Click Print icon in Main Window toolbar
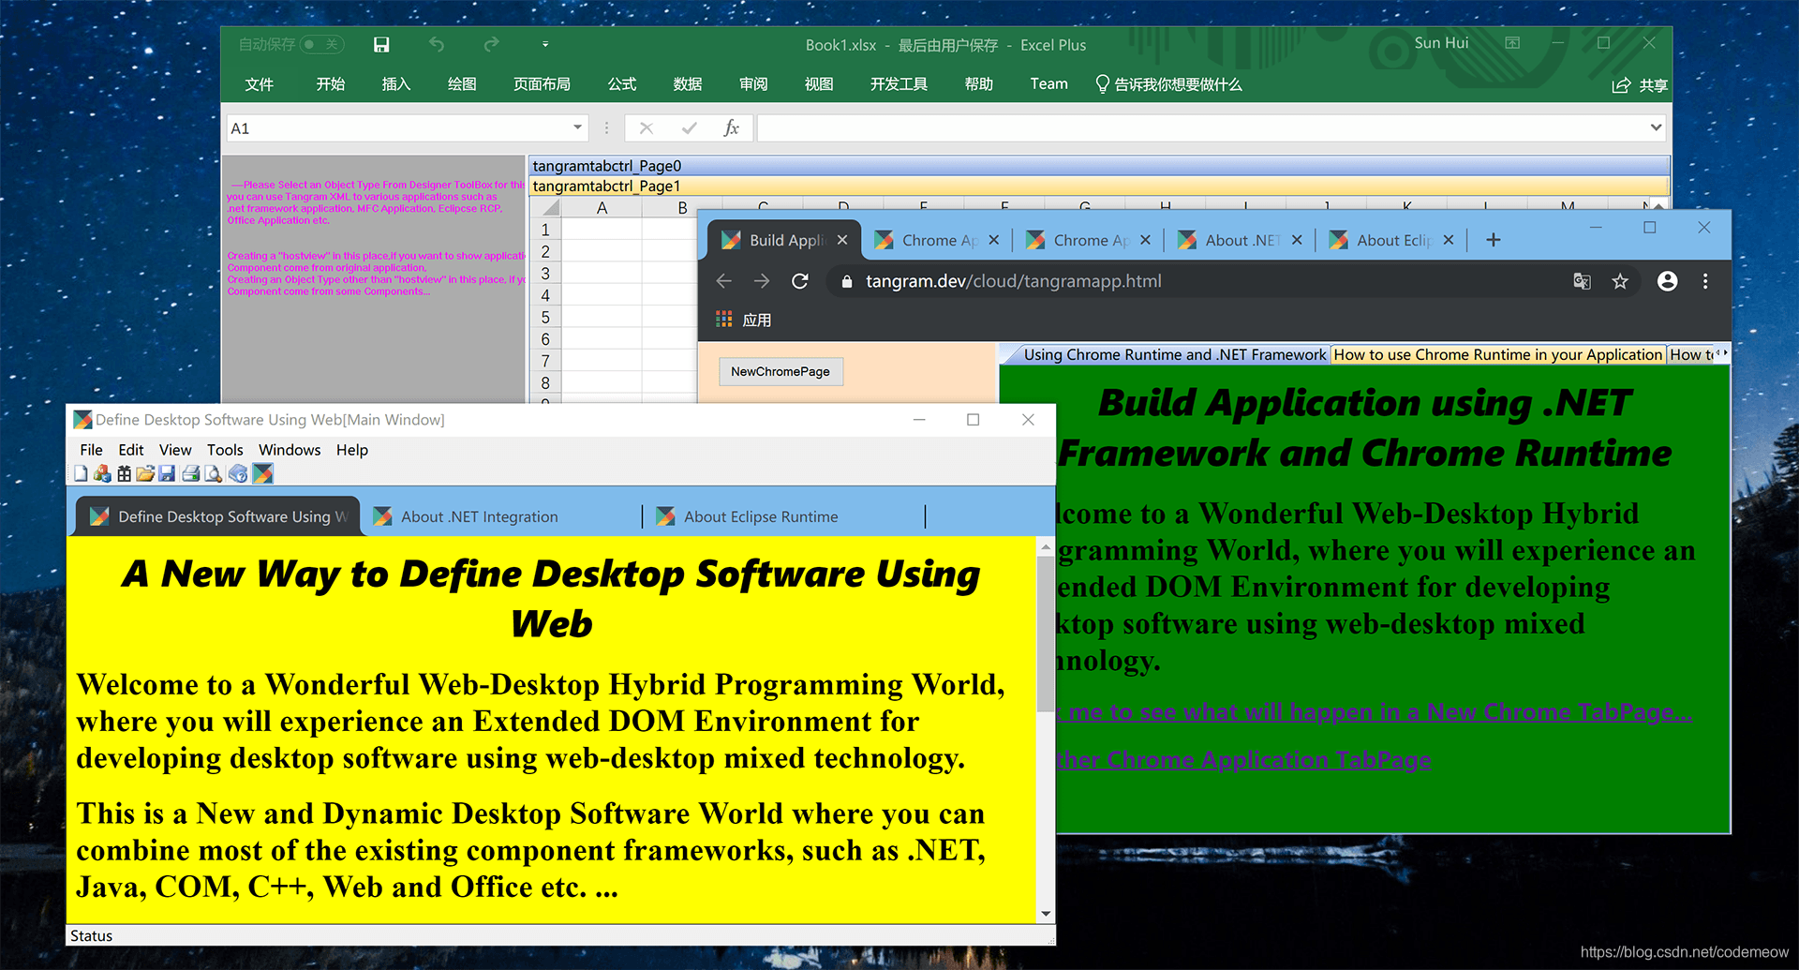 point(191,473)
